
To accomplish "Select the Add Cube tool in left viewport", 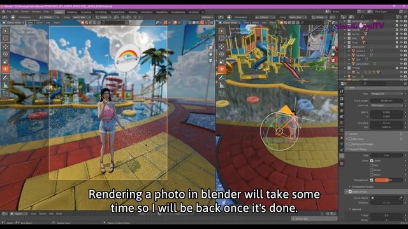I will click(x=6, y=94).
